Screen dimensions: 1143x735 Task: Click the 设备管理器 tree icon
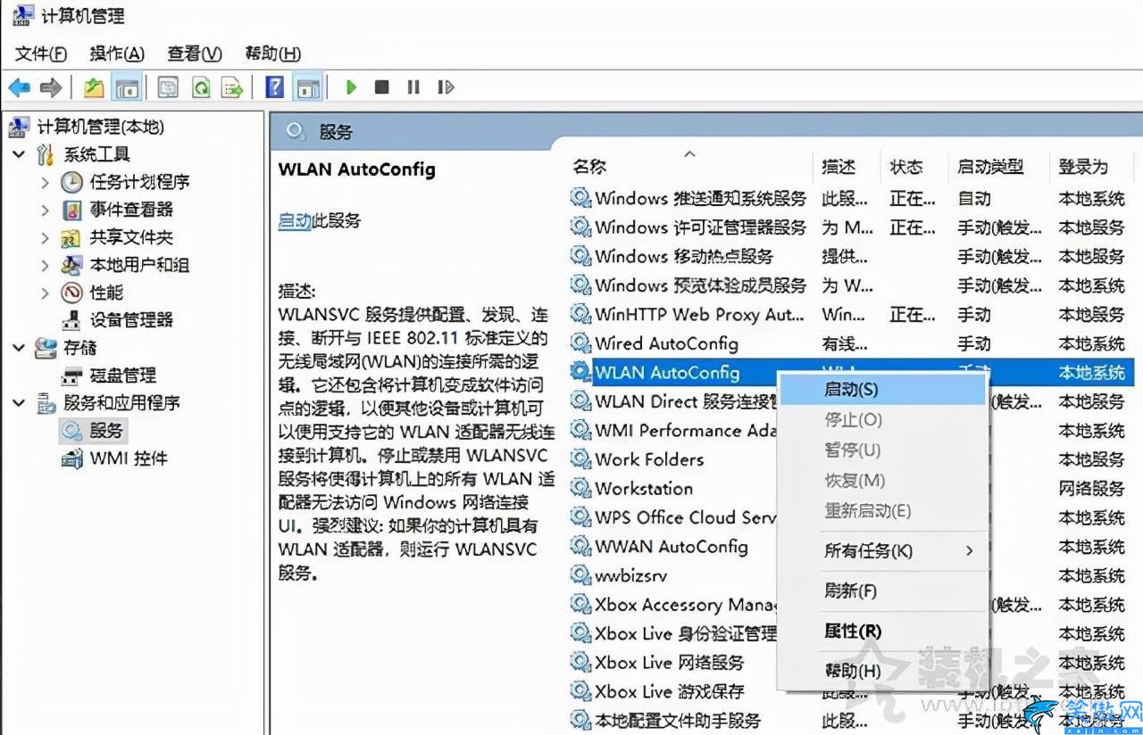click(x=72, y=320)
